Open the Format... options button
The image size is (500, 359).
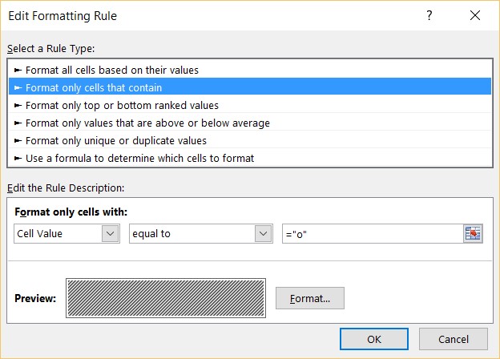(x=309, y=298)
